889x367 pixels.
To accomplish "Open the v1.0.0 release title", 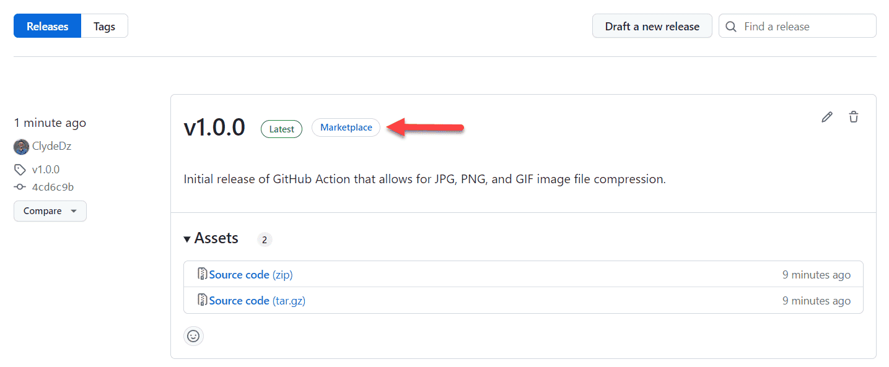I will tap(214, 127).
